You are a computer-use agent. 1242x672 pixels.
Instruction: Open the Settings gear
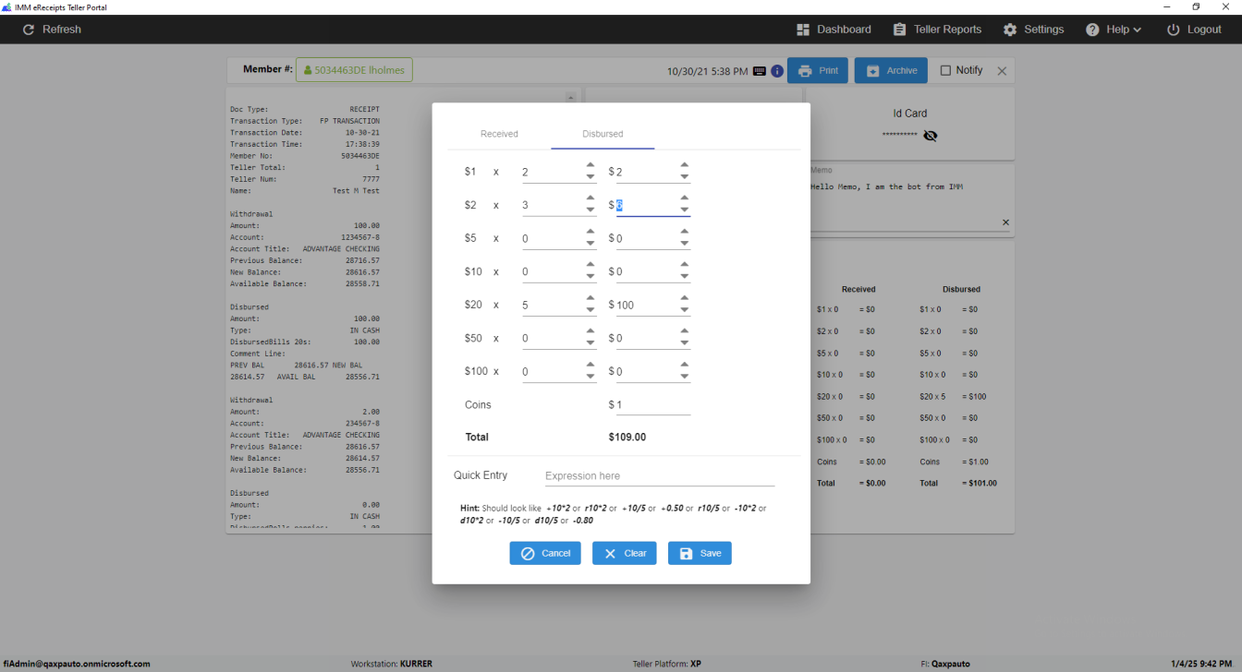[x=1010, y=30]
